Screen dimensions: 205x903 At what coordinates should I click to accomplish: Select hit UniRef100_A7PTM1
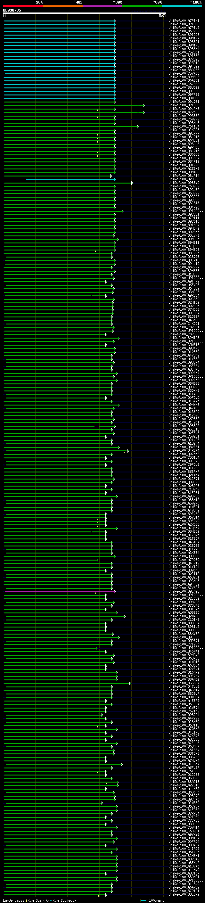(x=184, y=21)
